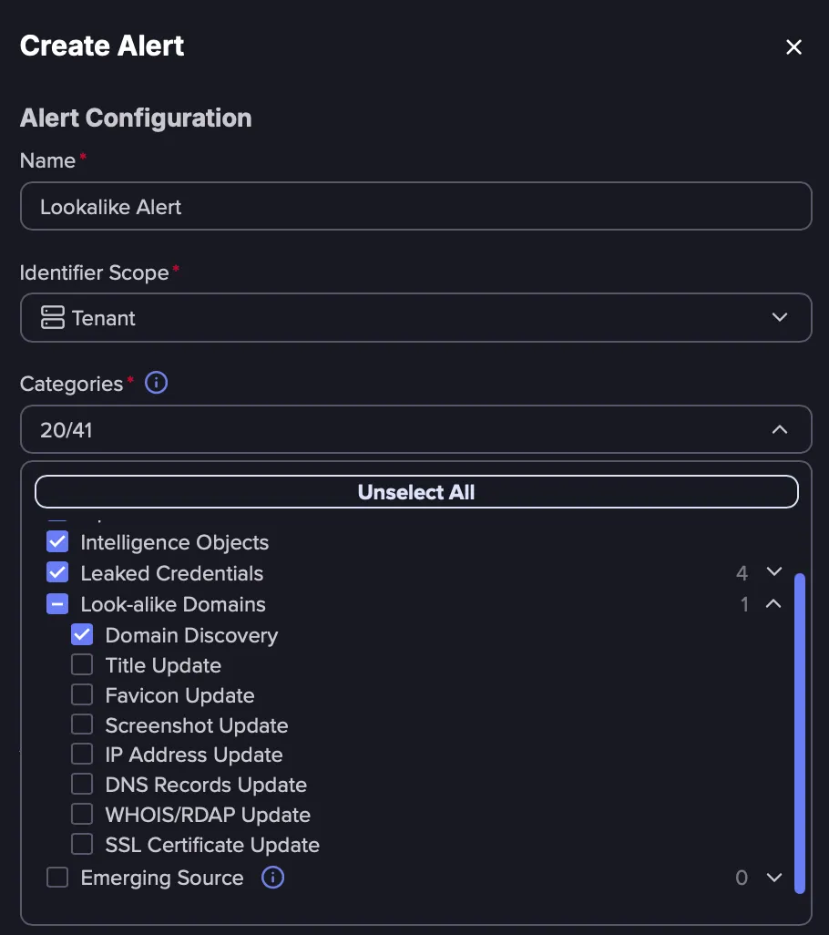
Task: Check the Favicon Update checkbox
Action: pos(82,694)
